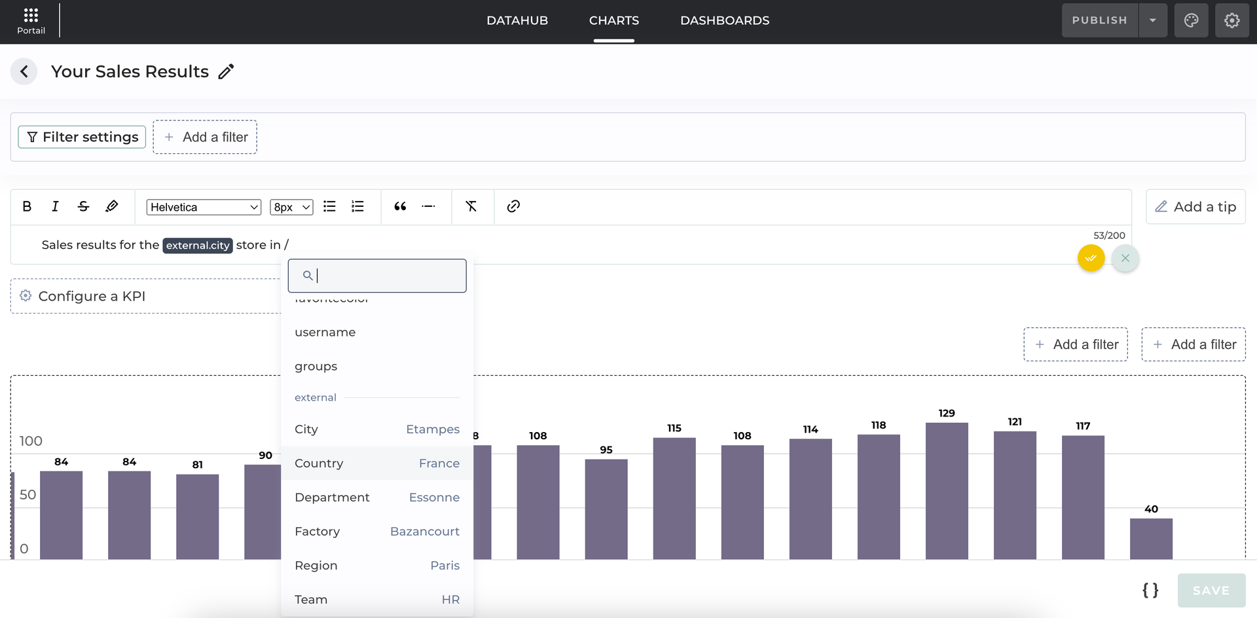Click the Add a tip button
The width and height of the screenshot is (1257, 618).
(1195, 207)
